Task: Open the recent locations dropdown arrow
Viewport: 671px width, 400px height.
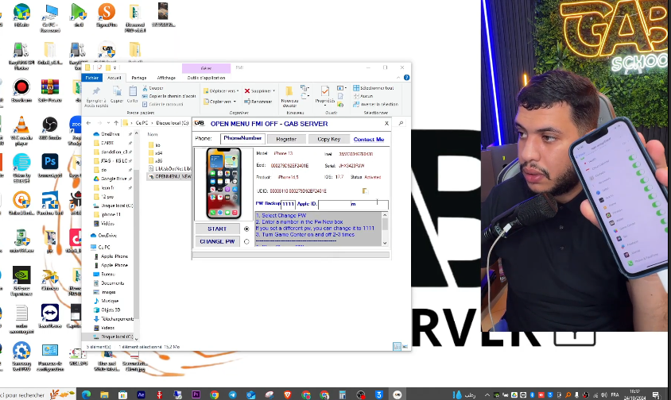Action: coord(108,123)
